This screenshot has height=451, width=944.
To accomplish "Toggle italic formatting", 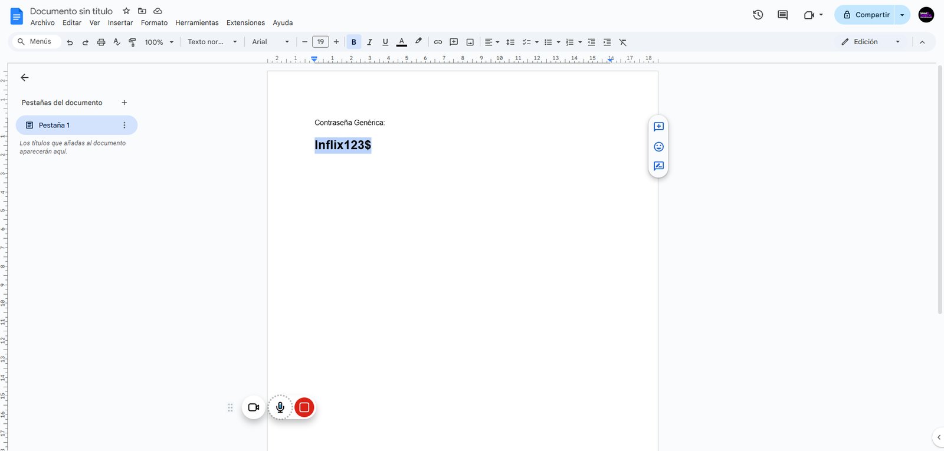I will tap(369, 42).
